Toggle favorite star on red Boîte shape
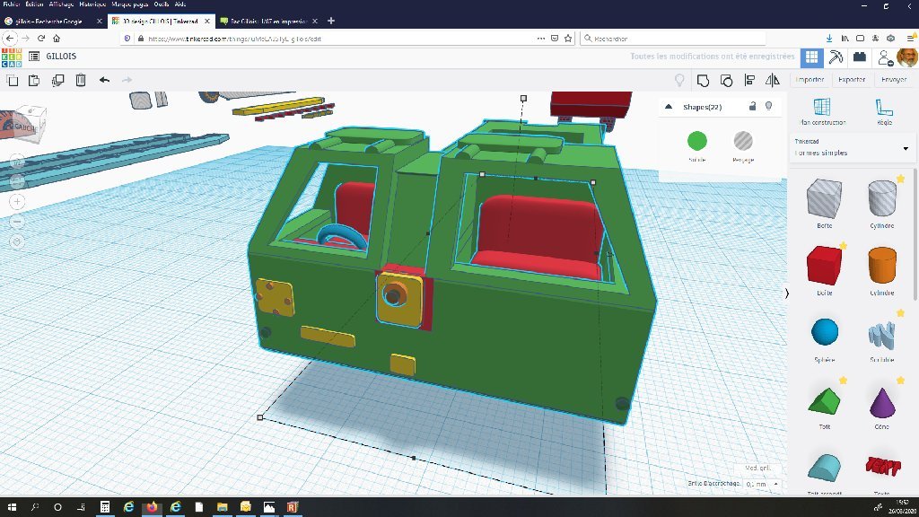 (x=843, y=246)
